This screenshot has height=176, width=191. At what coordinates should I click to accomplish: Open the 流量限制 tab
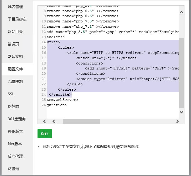15,81
